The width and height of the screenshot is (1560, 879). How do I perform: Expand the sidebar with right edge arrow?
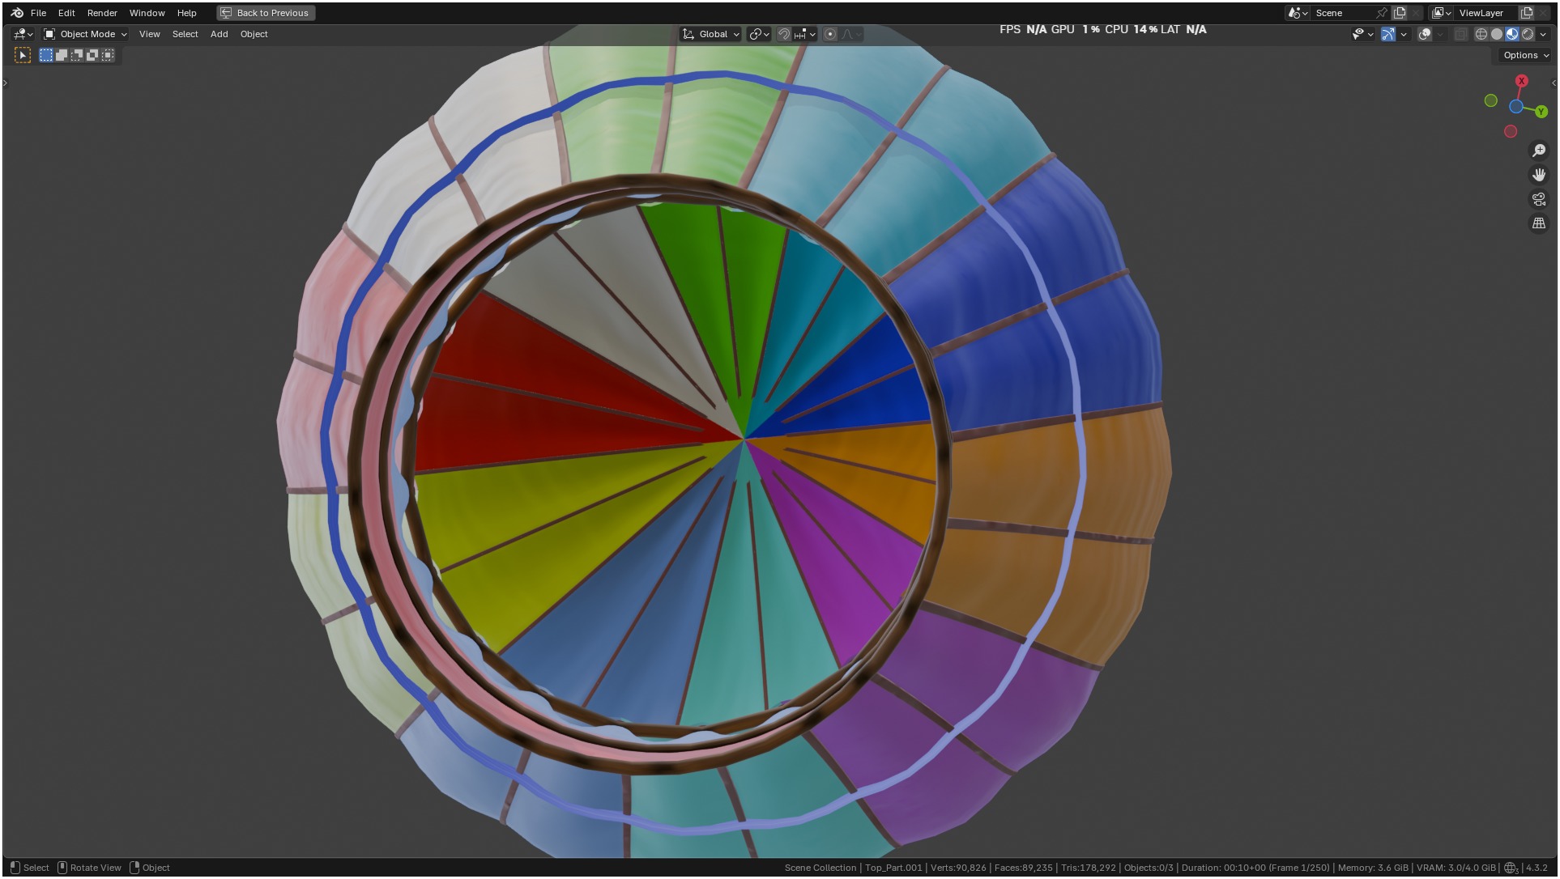[1554, 83]
